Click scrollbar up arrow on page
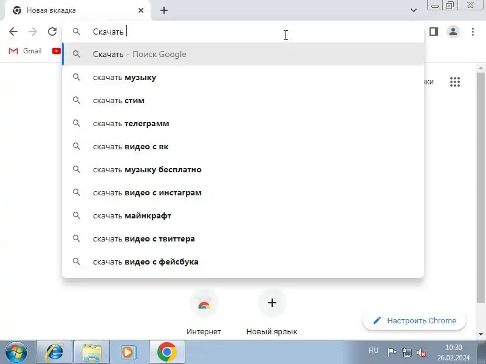 coord(481,68)
